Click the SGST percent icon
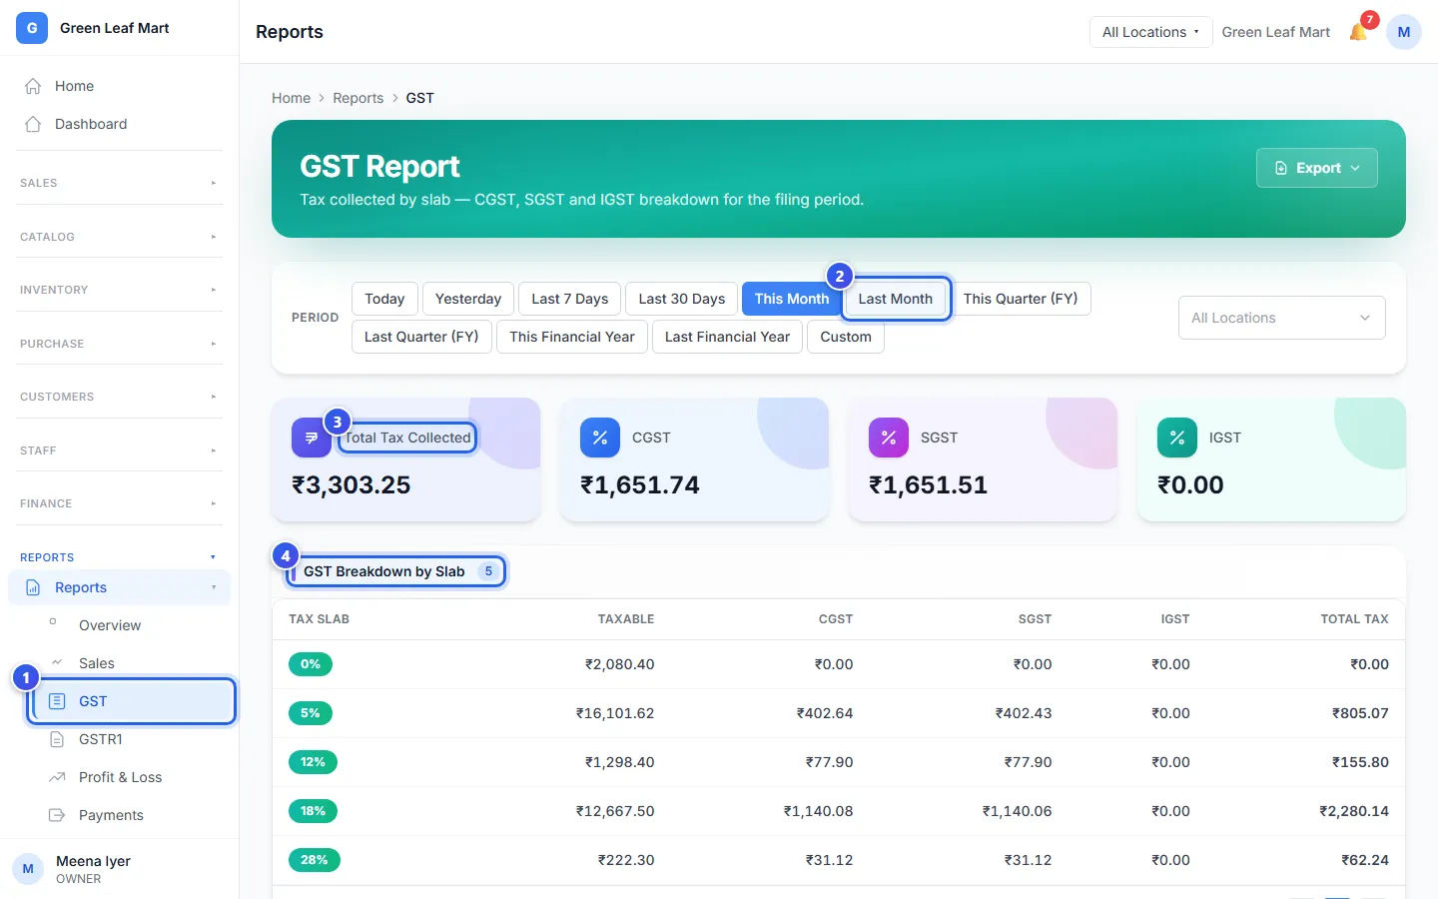1438x899 pixels. [x=889, y=438]
